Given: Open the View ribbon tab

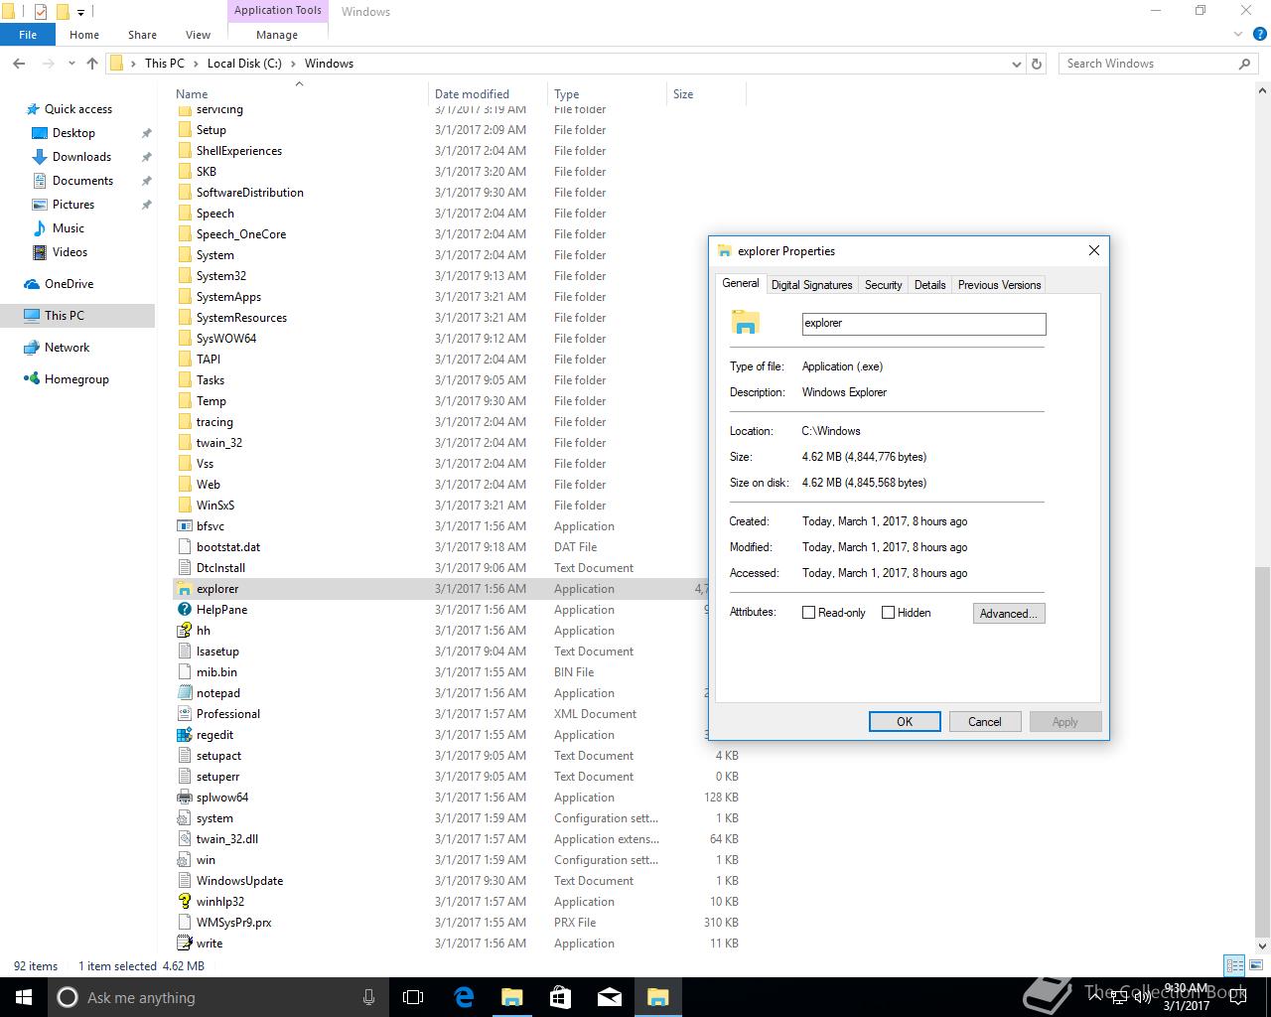Looking at the screenshot, I should [198, 35].
